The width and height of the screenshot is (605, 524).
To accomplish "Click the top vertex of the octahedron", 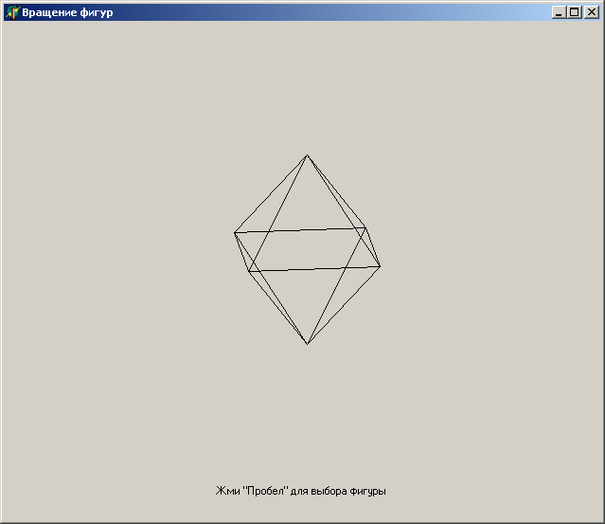I will pyautogui.click(x=307, y=155).
